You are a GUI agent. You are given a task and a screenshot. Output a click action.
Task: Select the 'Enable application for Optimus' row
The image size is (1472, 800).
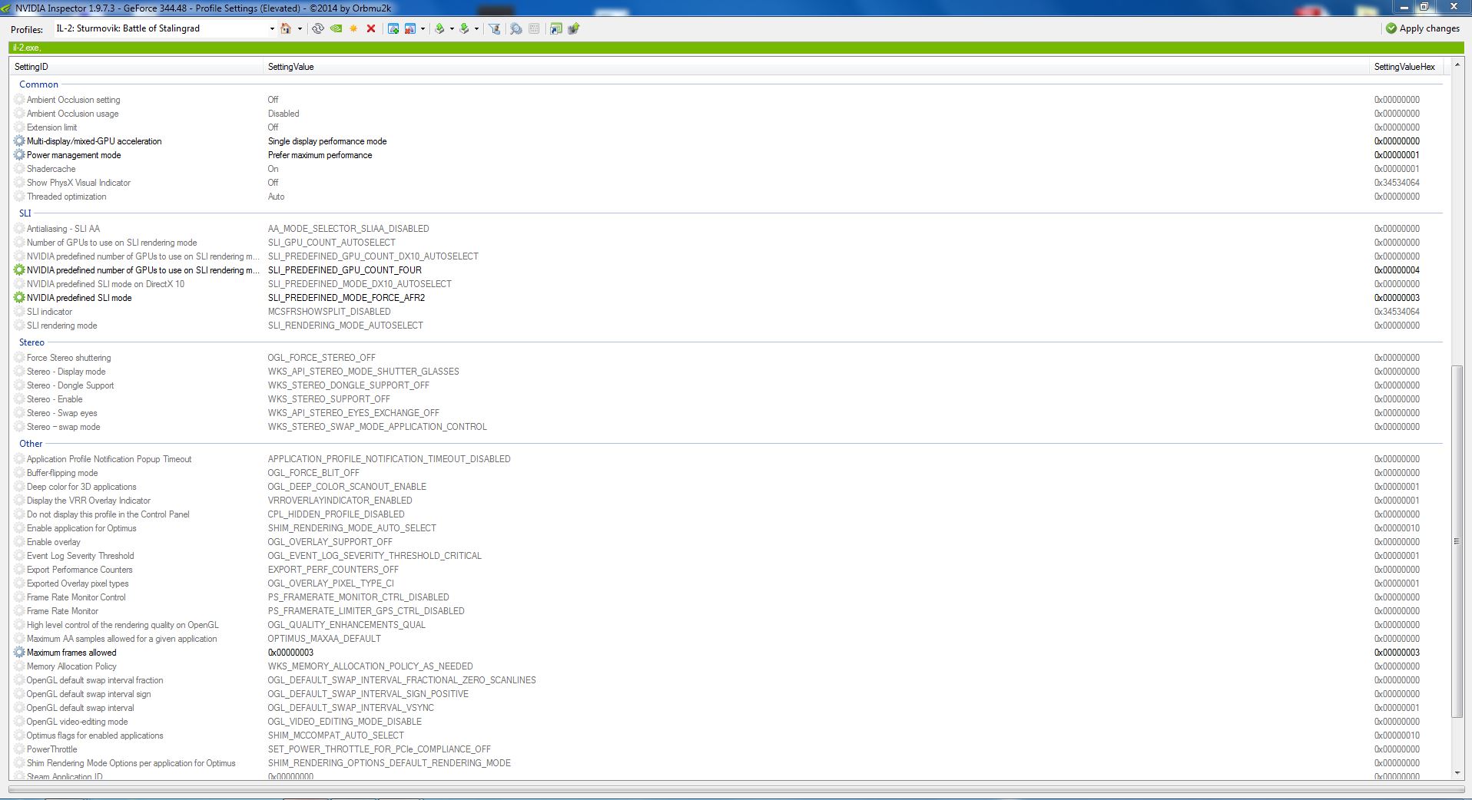point(728,528)
